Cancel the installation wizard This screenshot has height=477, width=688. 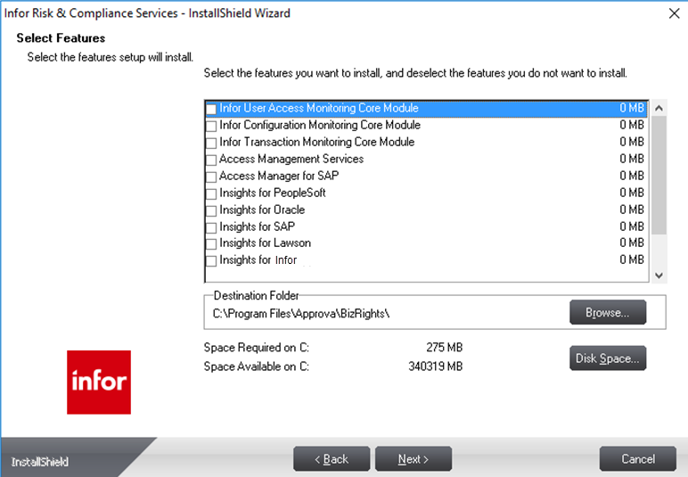pos(637,459)
